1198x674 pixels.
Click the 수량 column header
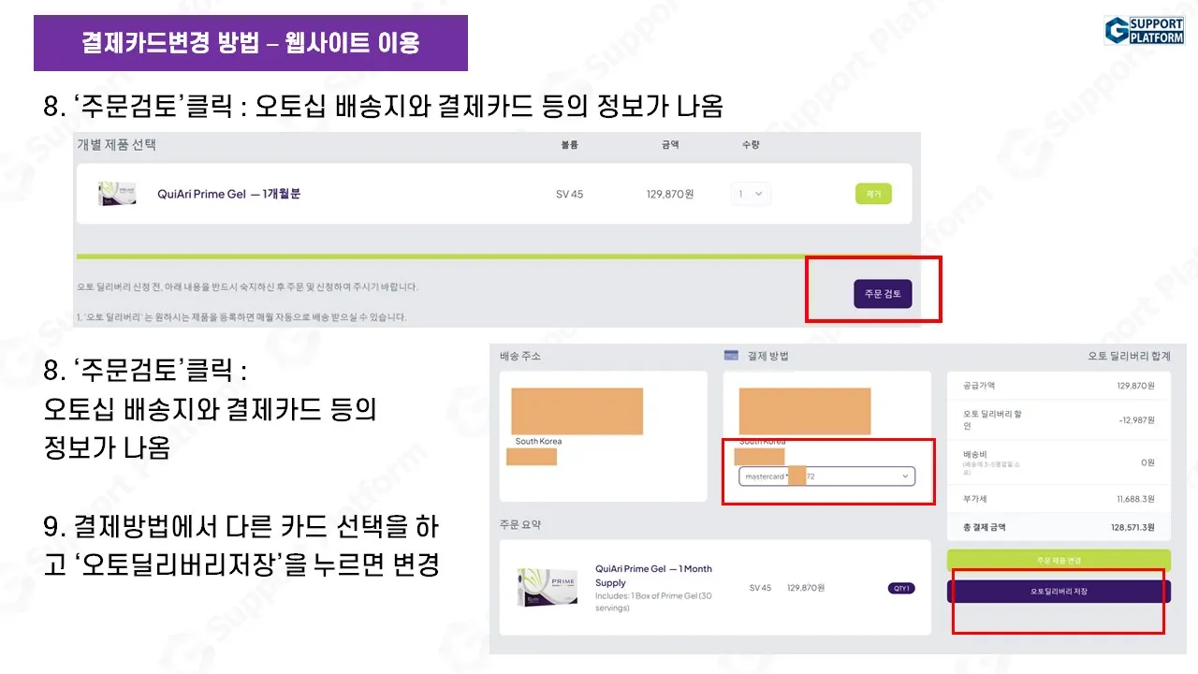pos(751,145)
